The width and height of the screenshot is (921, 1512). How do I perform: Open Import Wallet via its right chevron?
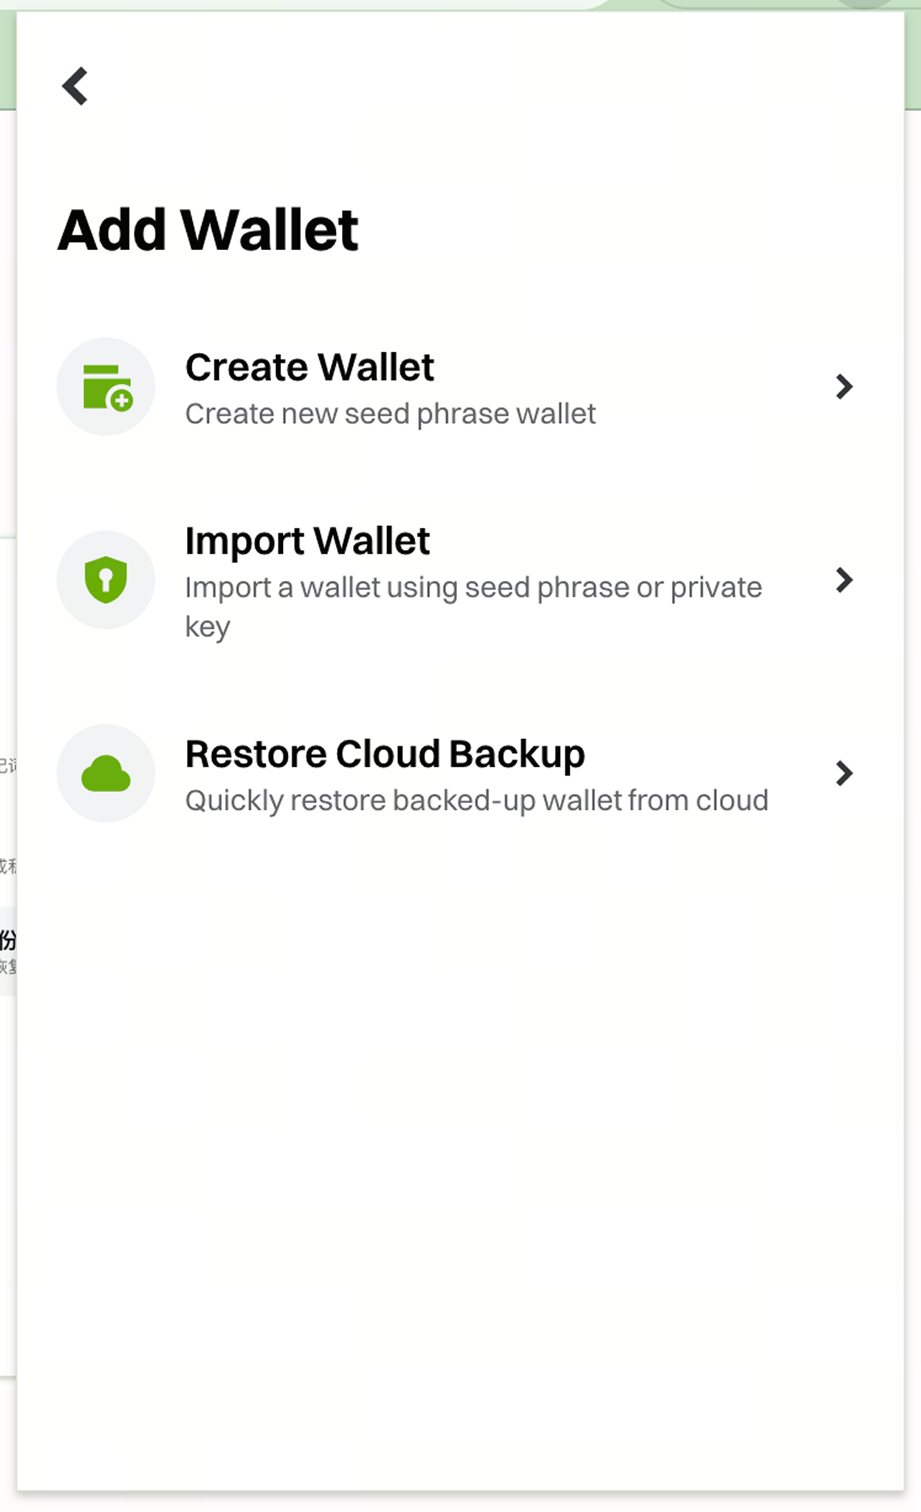(844, 580)
